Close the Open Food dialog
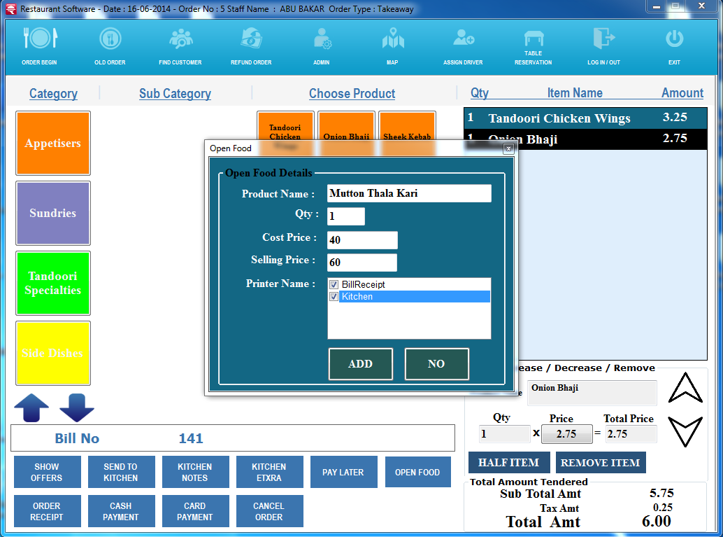Screen dimensions: 723x537 point(508,148)
